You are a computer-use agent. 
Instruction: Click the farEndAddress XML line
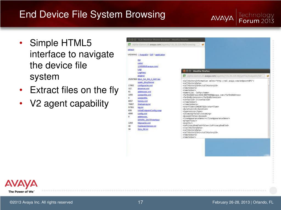(x=212, y=95)
